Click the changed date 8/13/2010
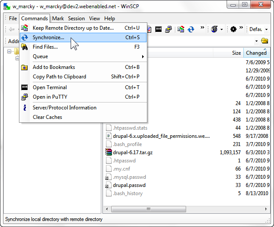The height and width of the screenshot is (227, 274). point(257,193)
